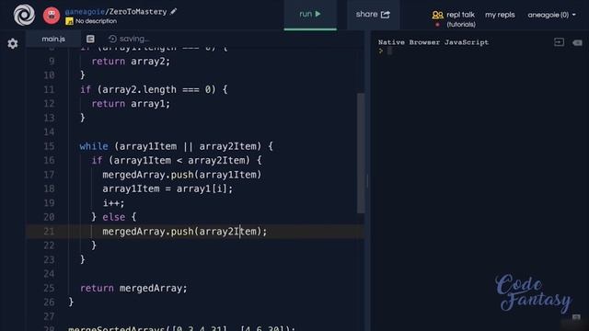Clear the console with eraser icon
589x331 pixels.
(x=577, y=43)
